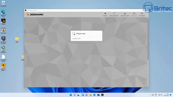Image resolution: width=173 pixels, height=97 pixels.
Task: Switch to the Benchmarks tab
Action: tap(114, 14)
